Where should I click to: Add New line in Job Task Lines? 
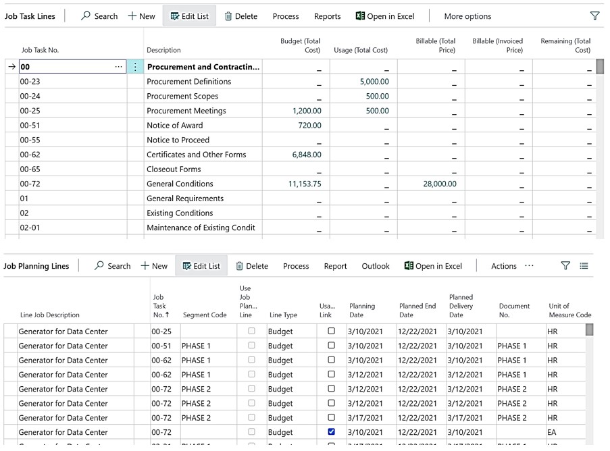click(x=142, y=16)
